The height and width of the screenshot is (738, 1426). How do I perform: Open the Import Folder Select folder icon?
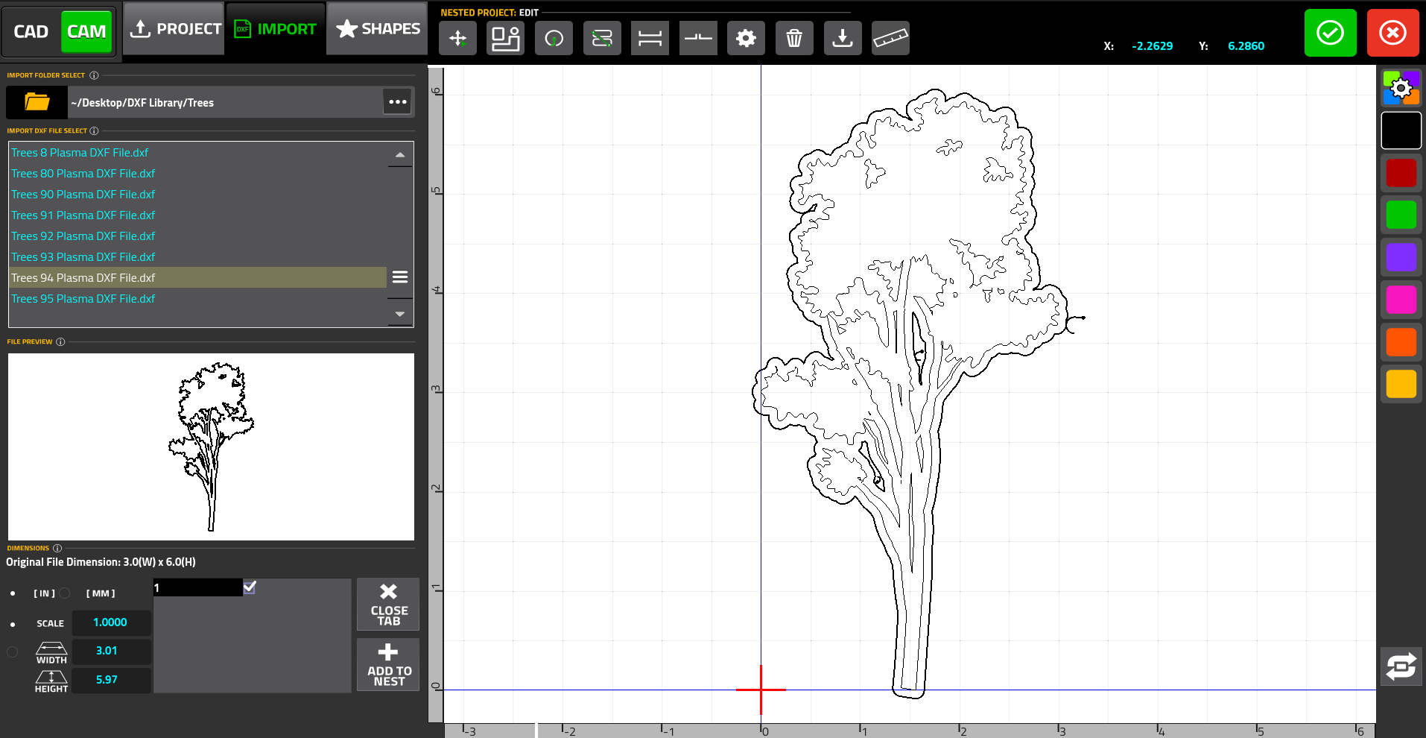(x=36, y=101)
